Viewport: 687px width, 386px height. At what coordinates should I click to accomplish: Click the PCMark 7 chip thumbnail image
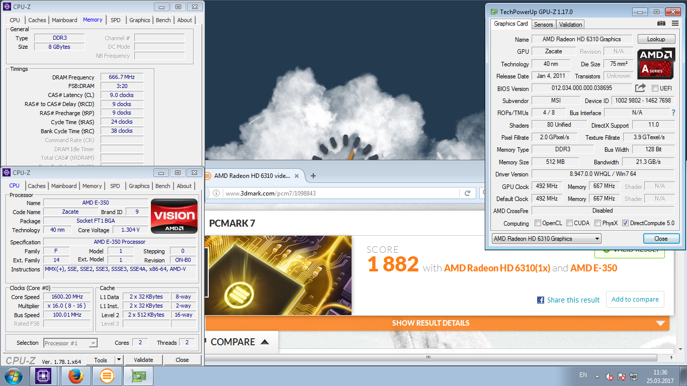click(278, 275)
